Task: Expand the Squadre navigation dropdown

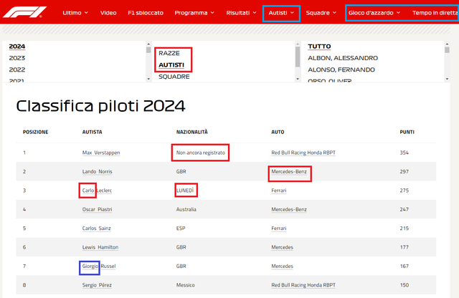Action: point(321,13)
